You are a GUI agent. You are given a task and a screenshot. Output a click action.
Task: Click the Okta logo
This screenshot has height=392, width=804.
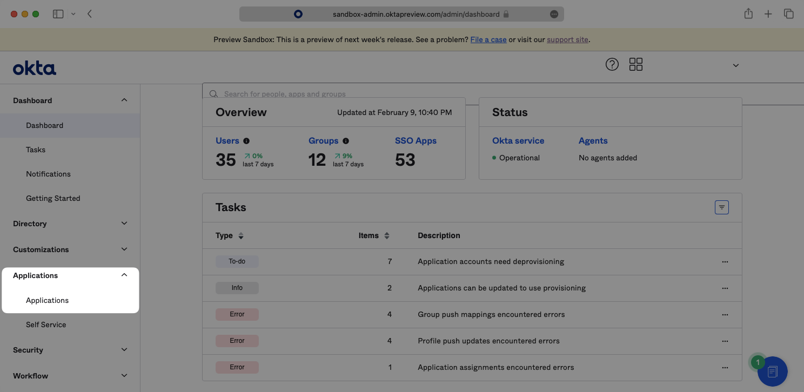pos(34,67)
